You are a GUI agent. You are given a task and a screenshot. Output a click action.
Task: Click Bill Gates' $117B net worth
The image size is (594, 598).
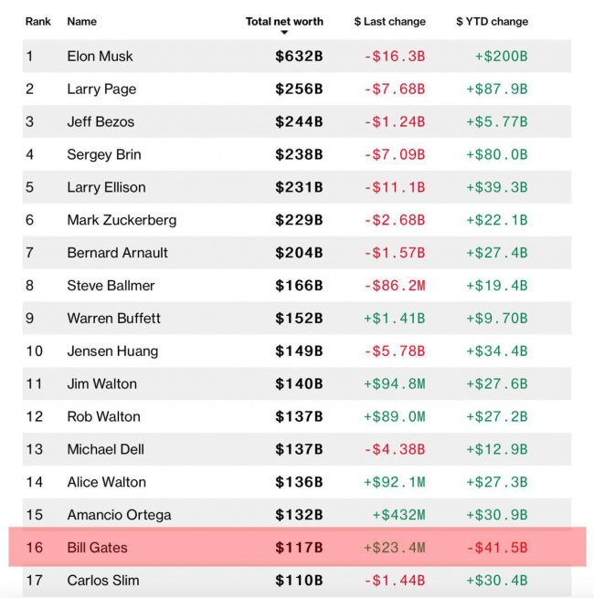coord(299,548)
